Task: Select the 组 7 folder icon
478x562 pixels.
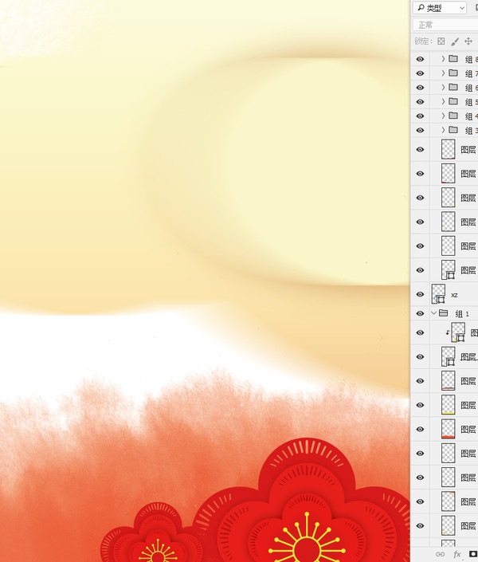Action: click(453, 73)
